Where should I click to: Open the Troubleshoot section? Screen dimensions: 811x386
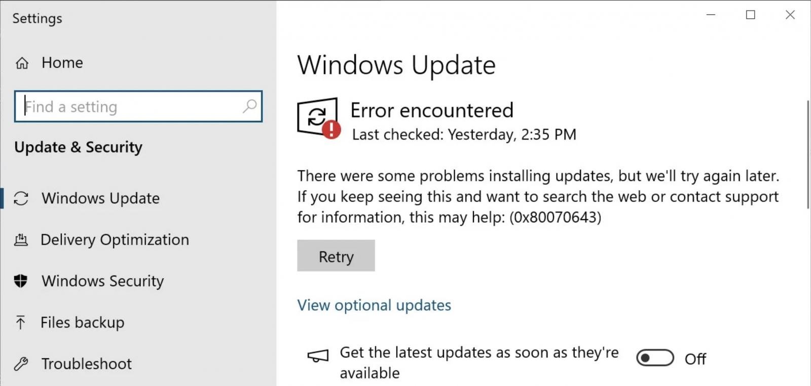pos(86,364)
